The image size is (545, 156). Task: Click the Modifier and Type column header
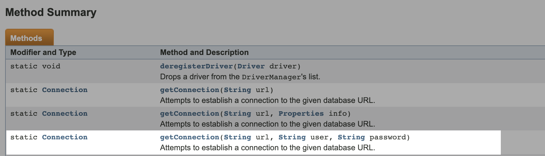[x=43, y=52]
